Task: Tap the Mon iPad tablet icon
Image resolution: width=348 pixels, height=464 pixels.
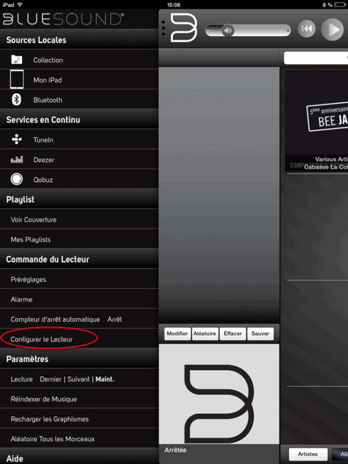Action: point(17,79)
